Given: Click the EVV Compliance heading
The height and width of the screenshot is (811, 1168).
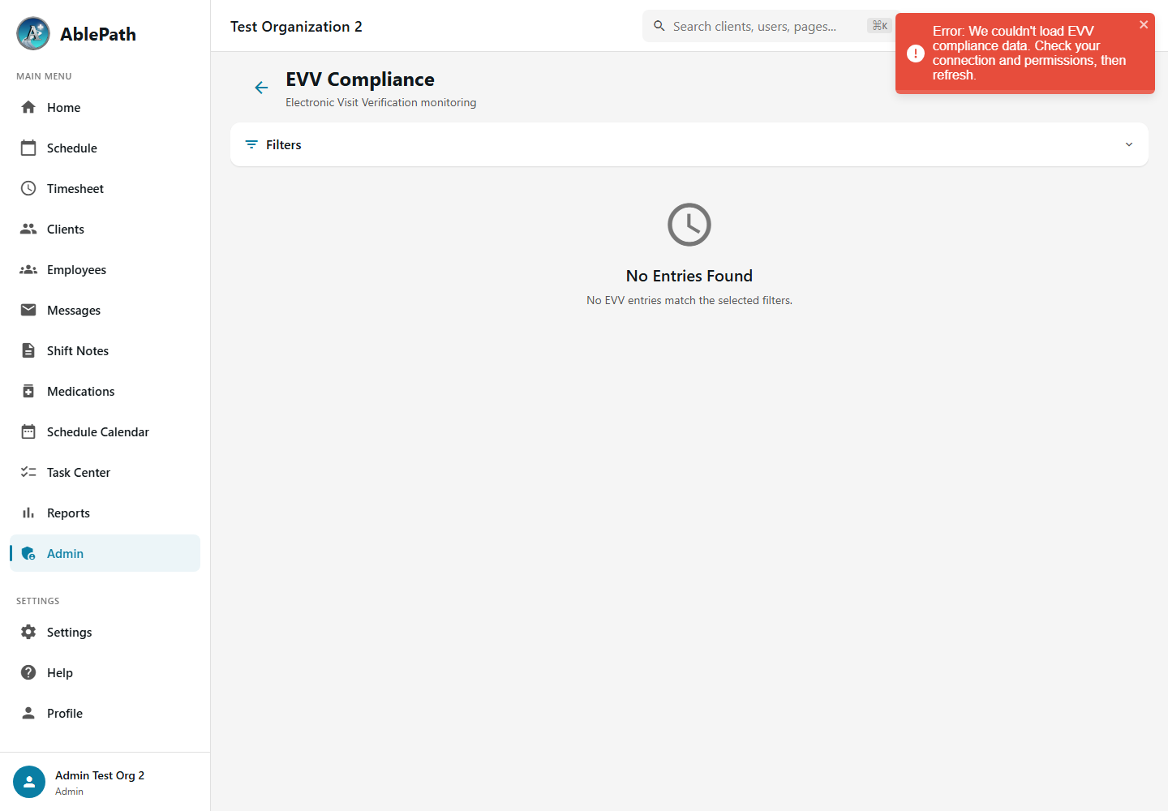Looking at the screenshot, I should click(360, 79).
